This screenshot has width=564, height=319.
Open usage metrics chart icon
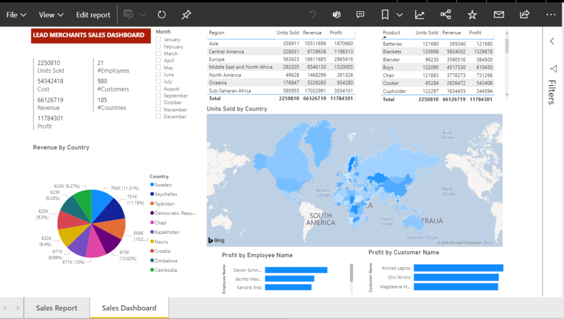tap(420, 15)
